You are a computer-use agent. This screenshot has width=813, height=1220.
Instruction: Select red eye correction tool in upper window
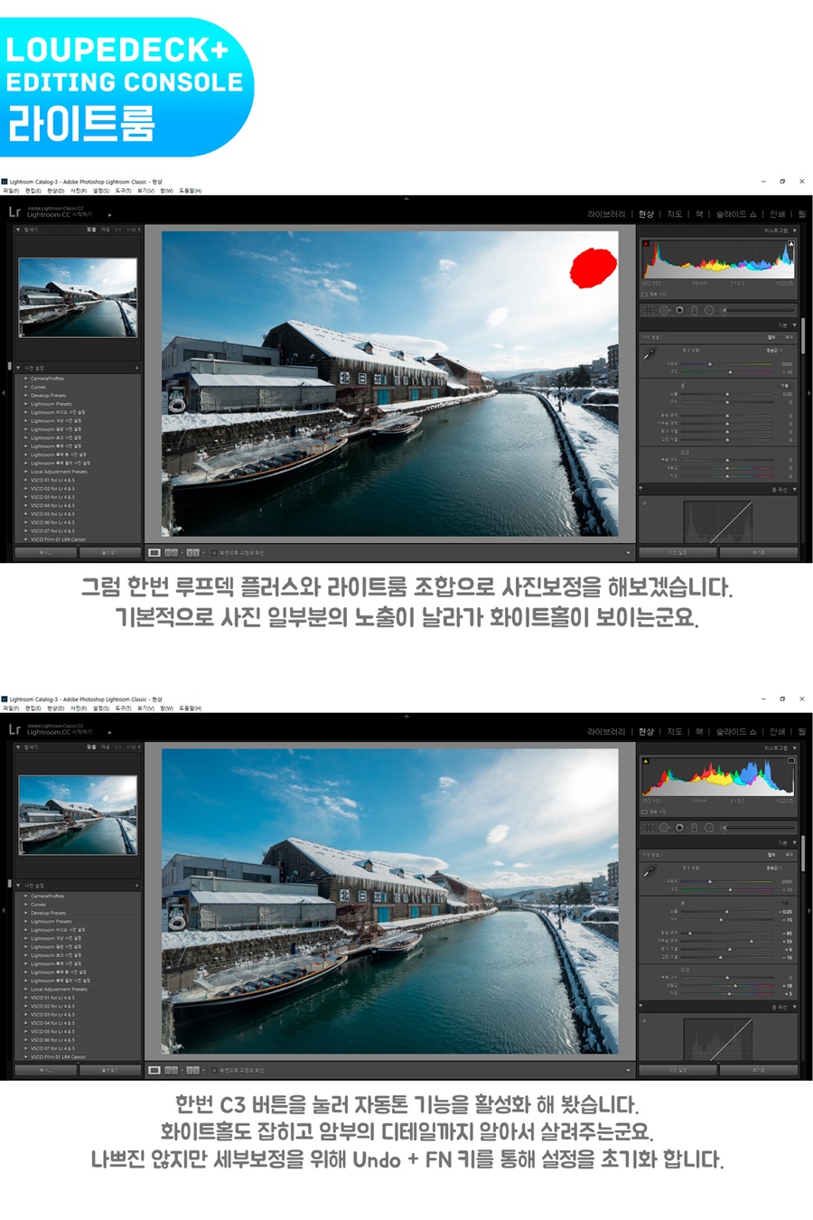[x=679, y=310]
